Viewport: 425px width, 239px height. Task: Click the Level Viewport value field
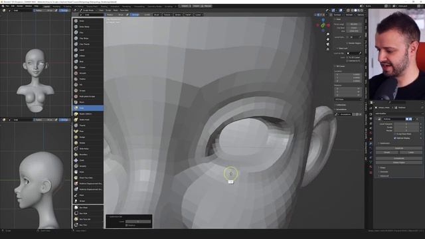click(x=406, y=124)
